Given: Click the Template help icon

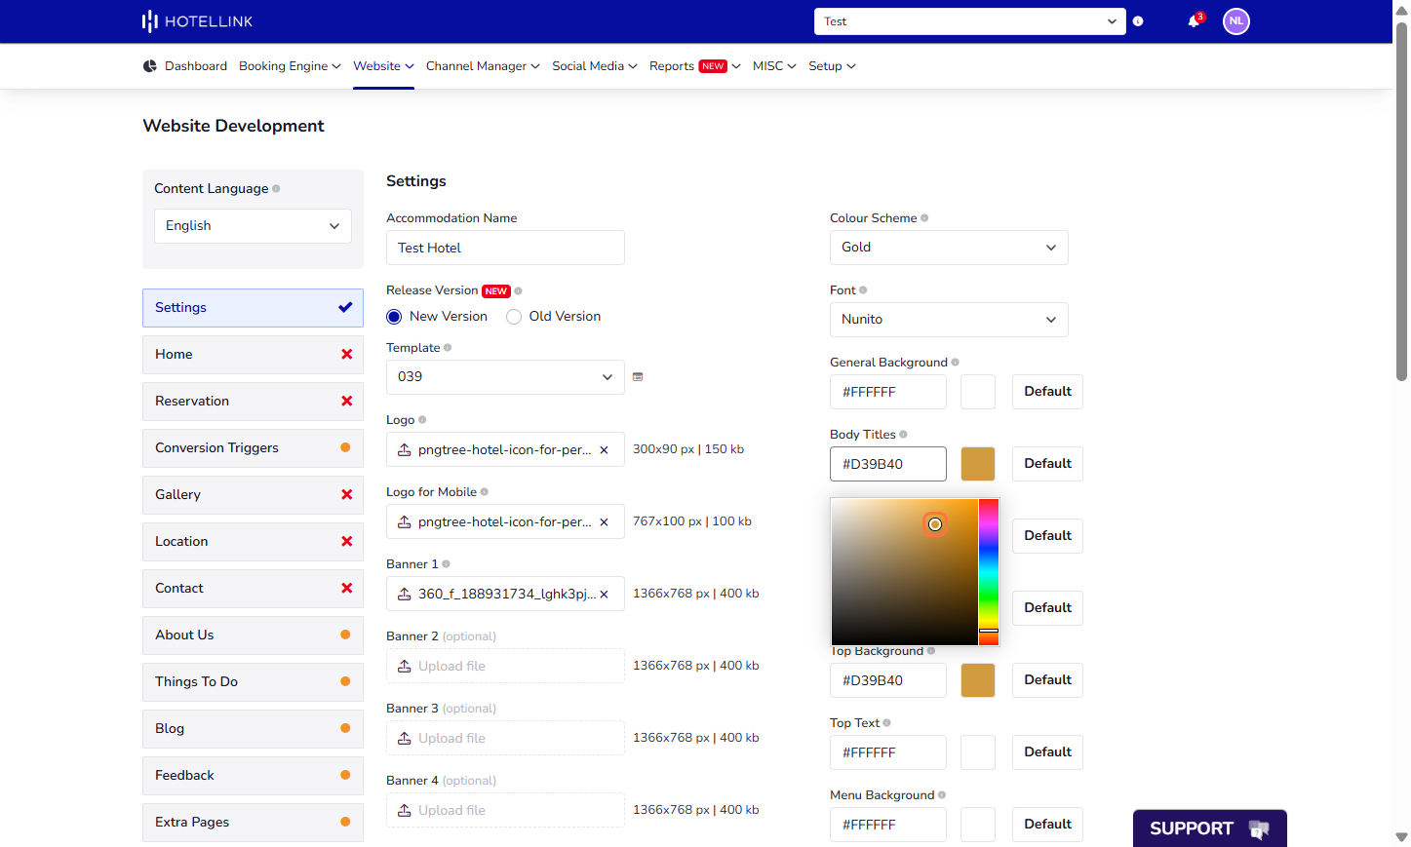Looking at the screenshot, I should pos(448,348).
